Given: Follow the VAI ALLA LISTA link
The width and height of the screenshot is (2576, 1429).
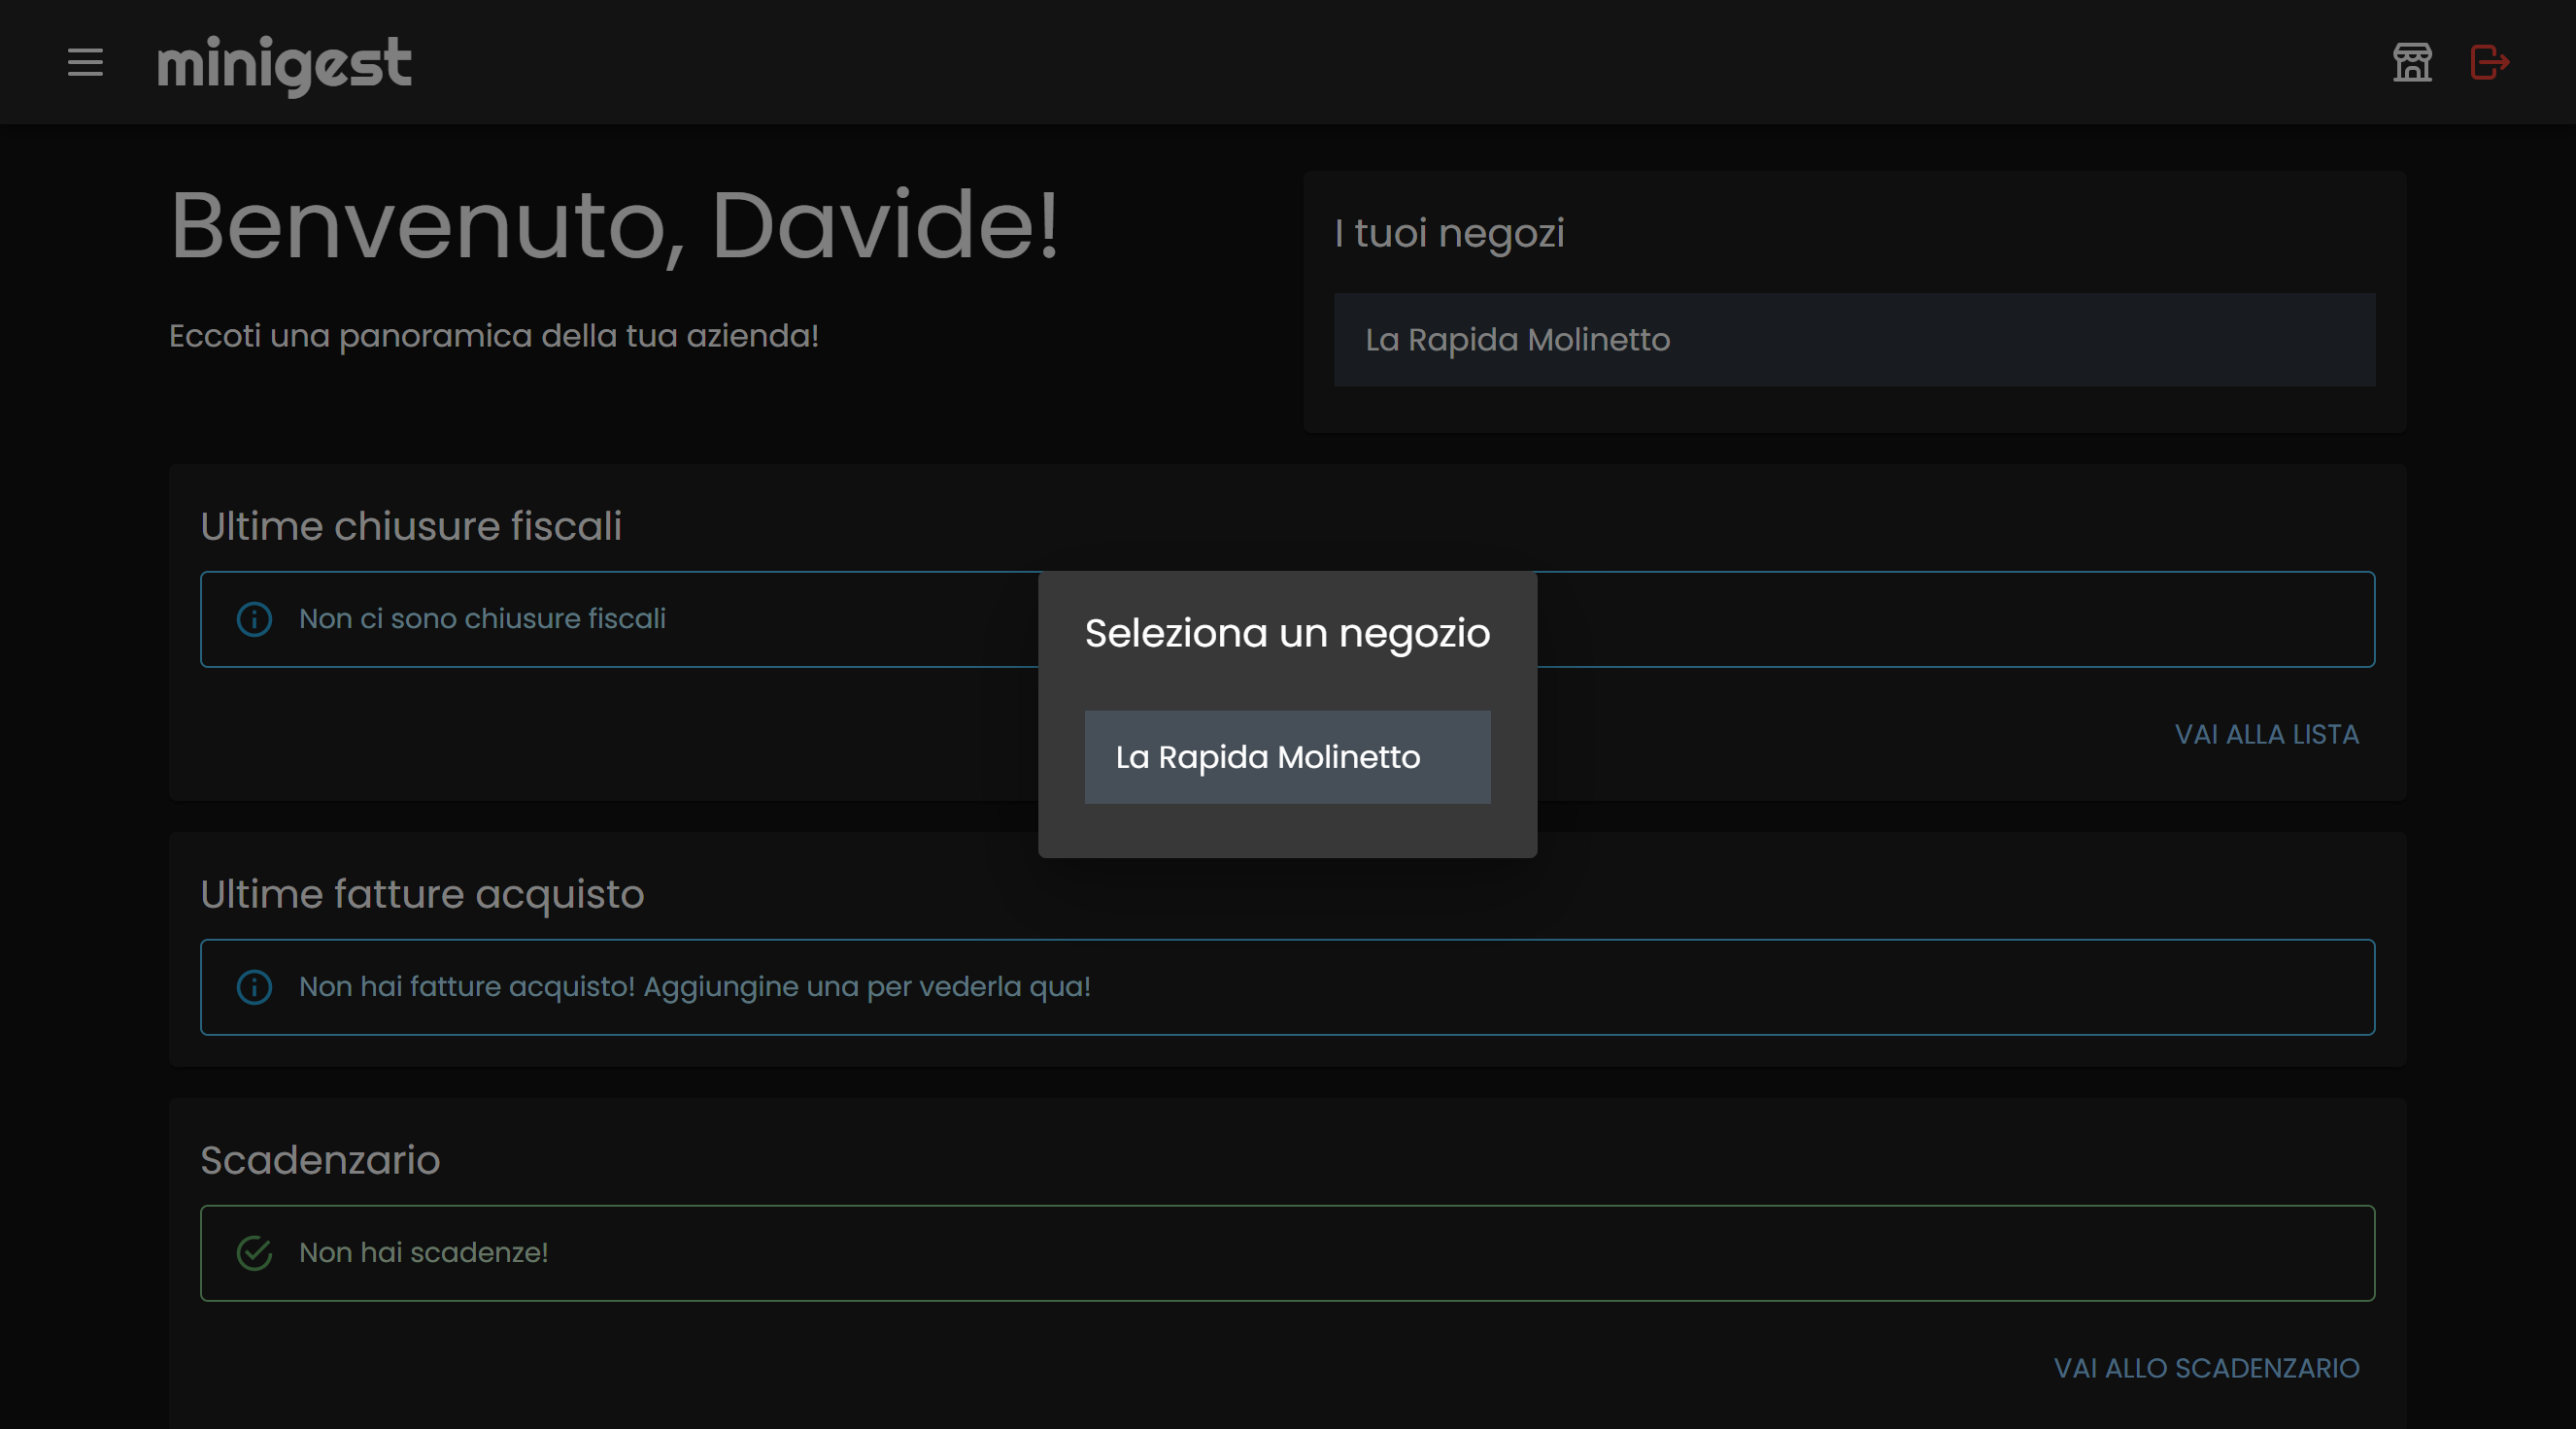Looking at the screenshot, I should 2266,735.
